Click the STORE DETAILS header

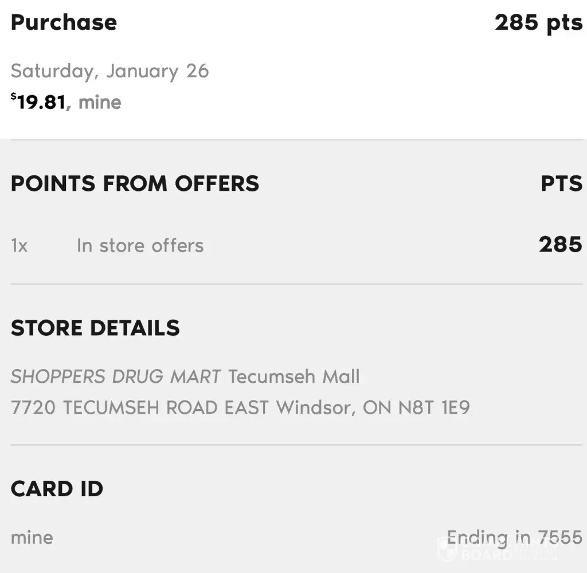click(95, 328)
